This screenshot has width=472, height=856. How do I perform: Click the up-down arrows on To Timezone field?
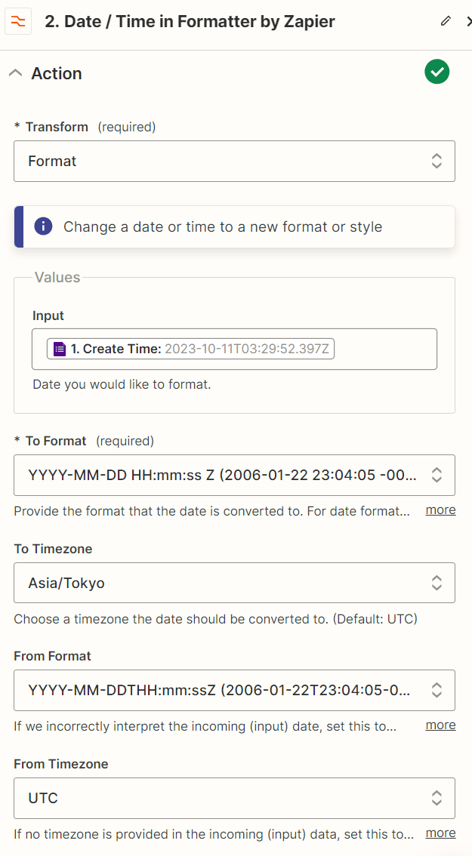point(437,583)
